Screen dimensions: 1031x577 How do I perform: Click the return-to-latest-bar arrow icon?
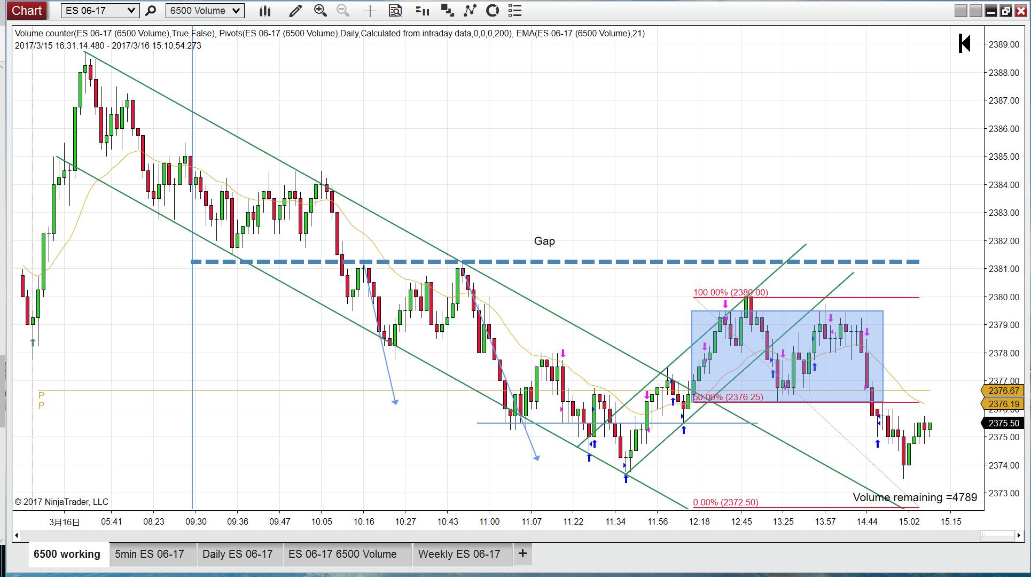964,43
